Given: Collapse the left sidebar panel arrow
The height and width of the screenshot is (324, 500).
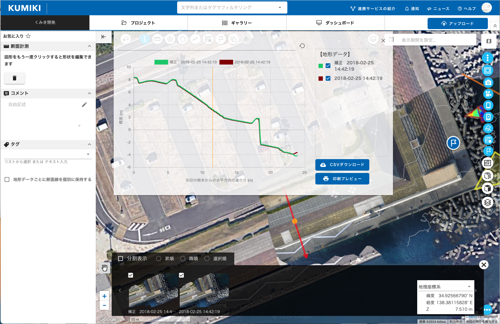Looking at the screenshot, I should click(x=104, y=37).
